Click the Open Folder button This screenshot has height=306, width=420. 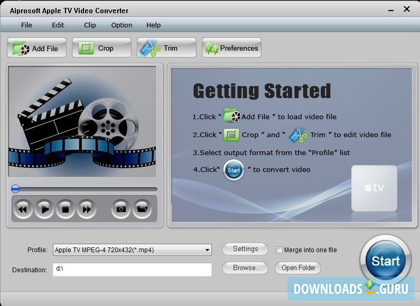(298, 268)
